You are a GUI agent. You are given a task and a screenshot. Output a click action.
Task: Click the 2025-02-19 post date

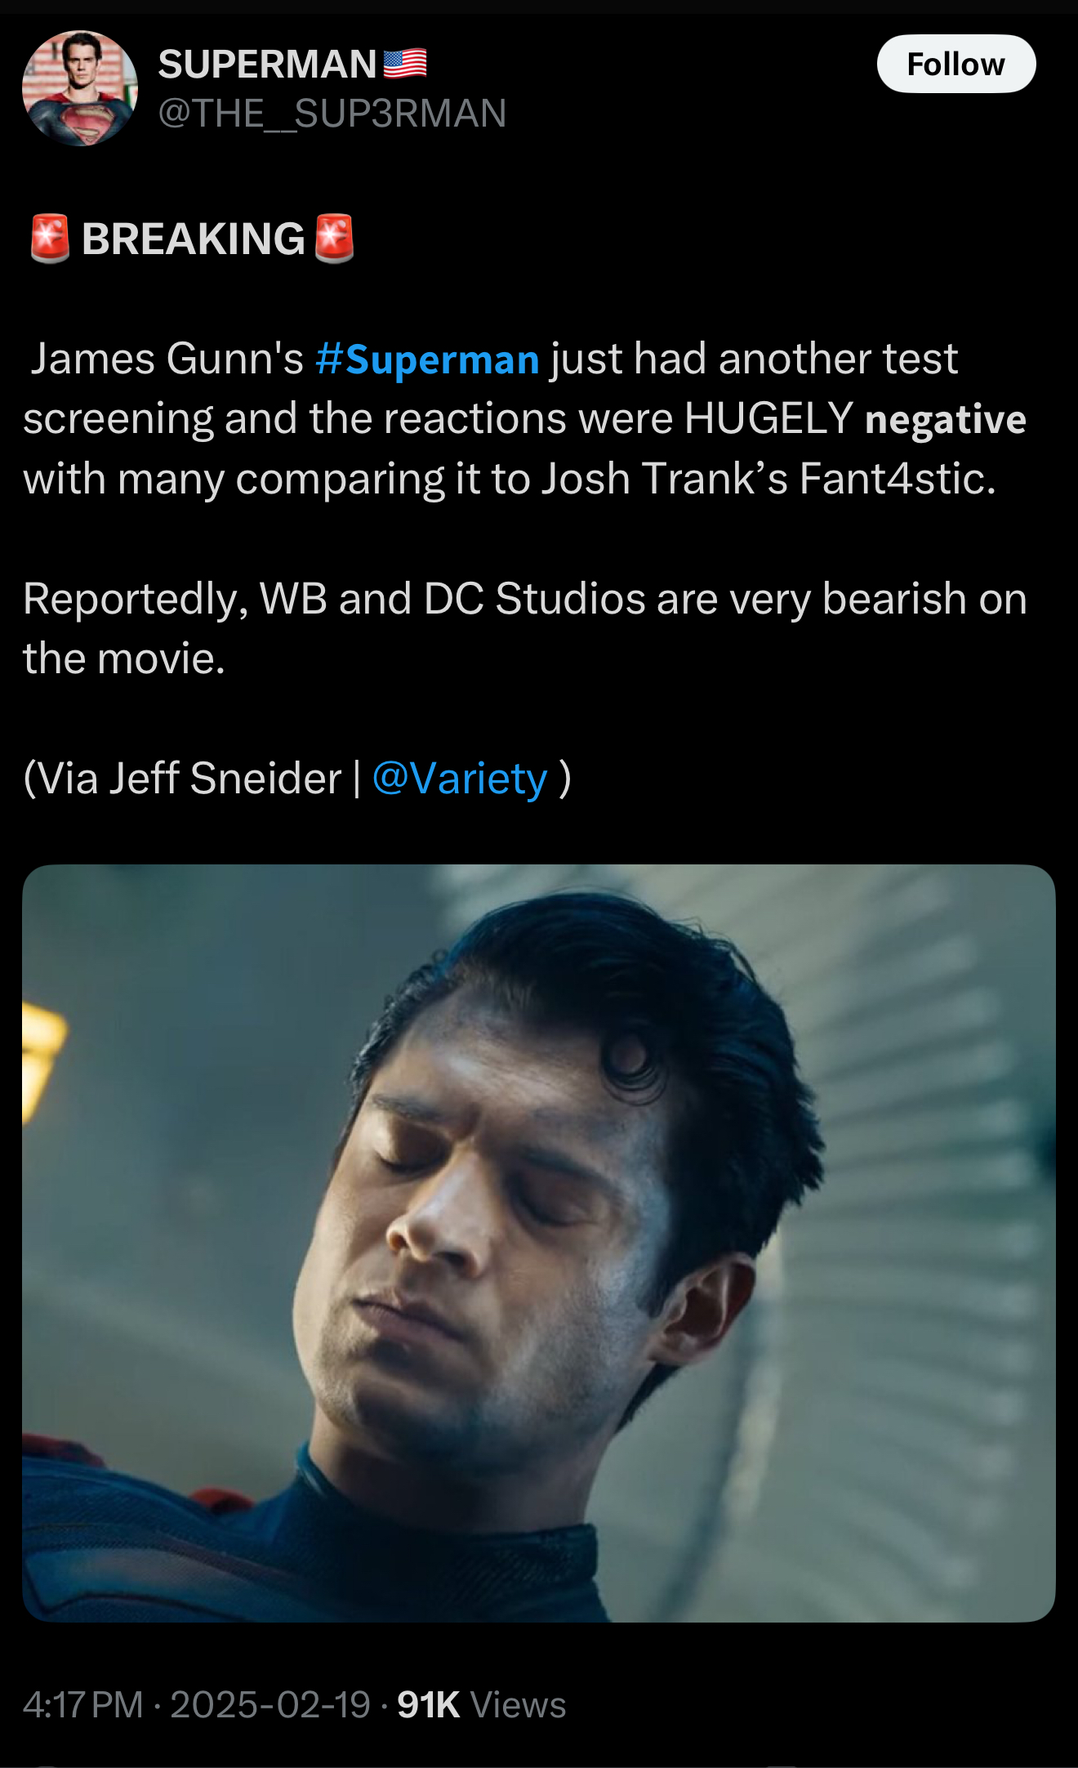[270, 1705]
